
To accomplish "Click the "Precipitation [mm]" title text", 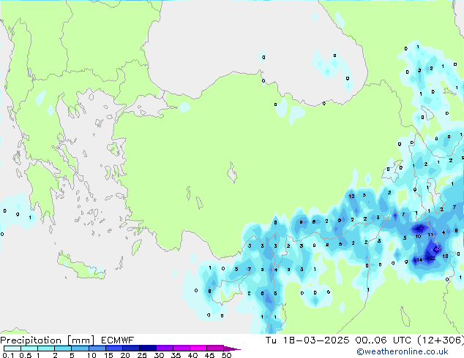I will pyautogui.click(x=47, y=340).
